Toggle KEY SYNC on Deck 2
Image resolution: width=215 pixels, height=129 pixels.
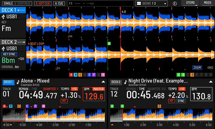[9, 54]
